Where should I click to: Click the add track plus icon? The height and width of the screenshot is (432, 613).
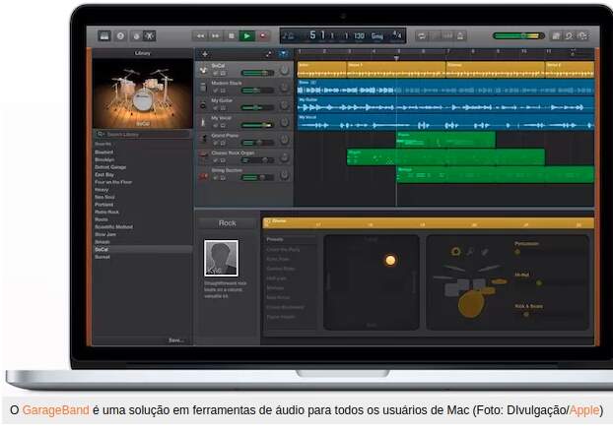[x=204, y=54]
